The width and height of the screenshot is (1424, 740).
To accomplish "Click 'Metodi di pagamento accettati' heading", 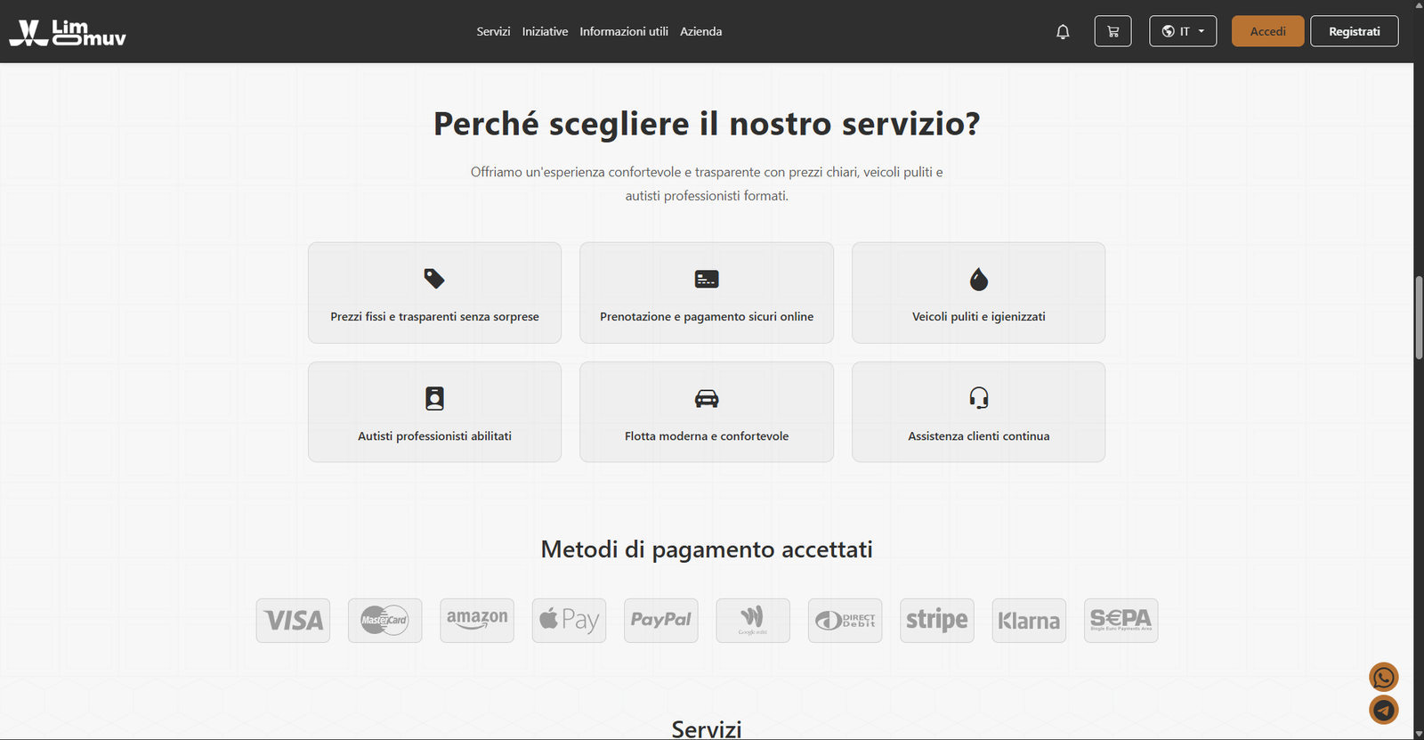I will (707, 549).
